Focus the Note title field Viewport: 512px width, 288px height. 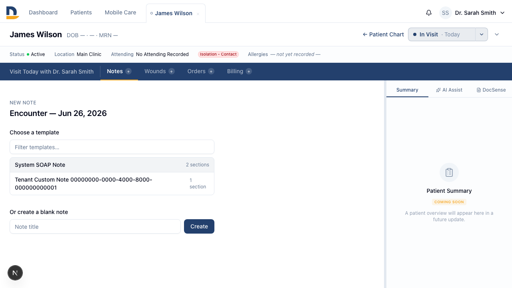pos(95,226)
